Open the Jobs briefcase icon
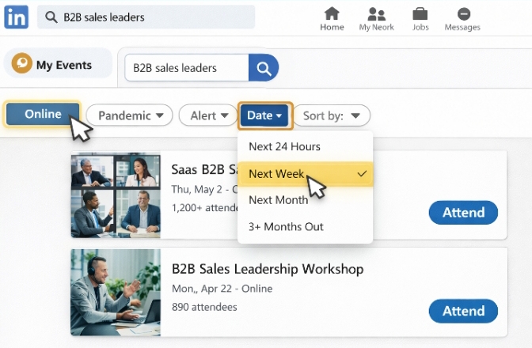The width and height of the screenshot is (532, 348). coord(420,14)
